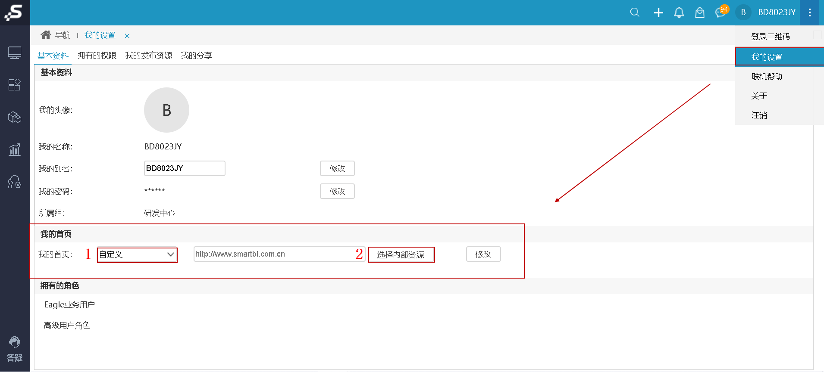Select 我的设置 menu item
The width and height of the screenshot is (824, 372).
pyautogui.click(x=780, y=57)
